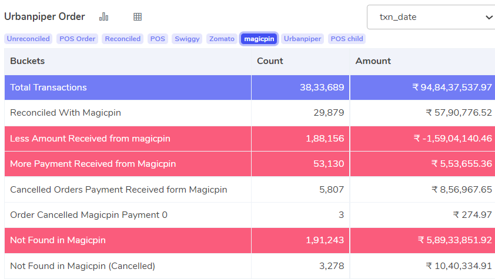This screenshot has height=279, width=495.
Task: Select the Unreconciled tab
Action: point(28,39)
